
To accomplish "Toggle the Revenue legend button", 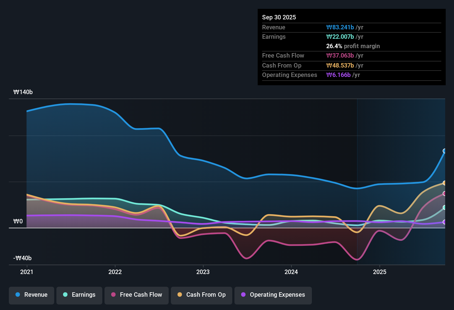I will point(32,295).
